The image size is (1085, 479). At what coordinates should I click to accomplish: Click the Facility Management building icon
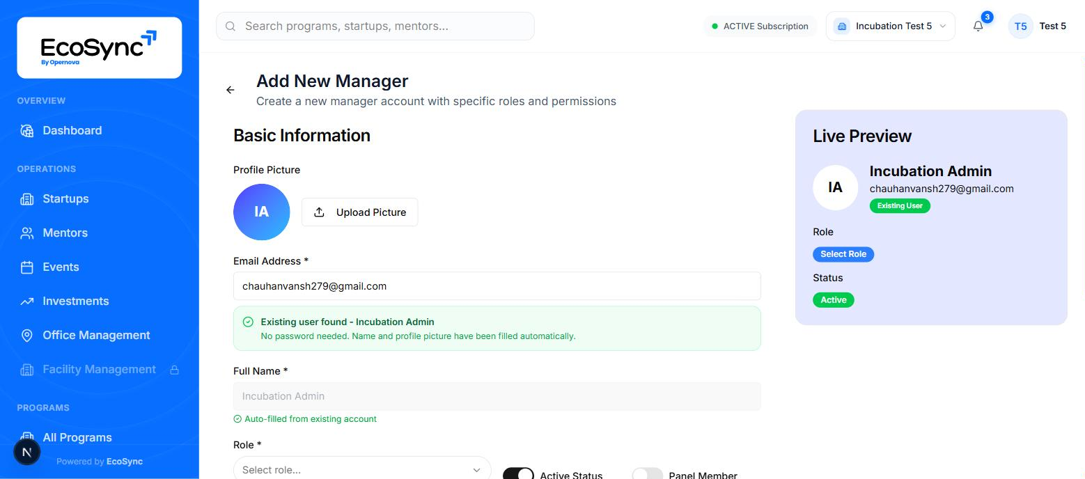(x=27, y=370)
